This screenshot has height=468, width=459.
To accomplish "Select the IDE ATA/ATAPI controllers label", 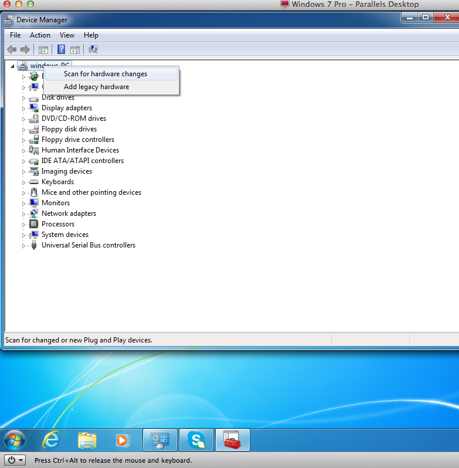I will coord(82,161).
